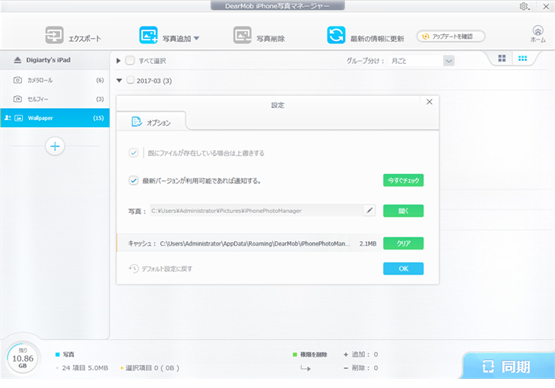
Task: Go to Home (ホーム) icon
Action: click(538, 34)
